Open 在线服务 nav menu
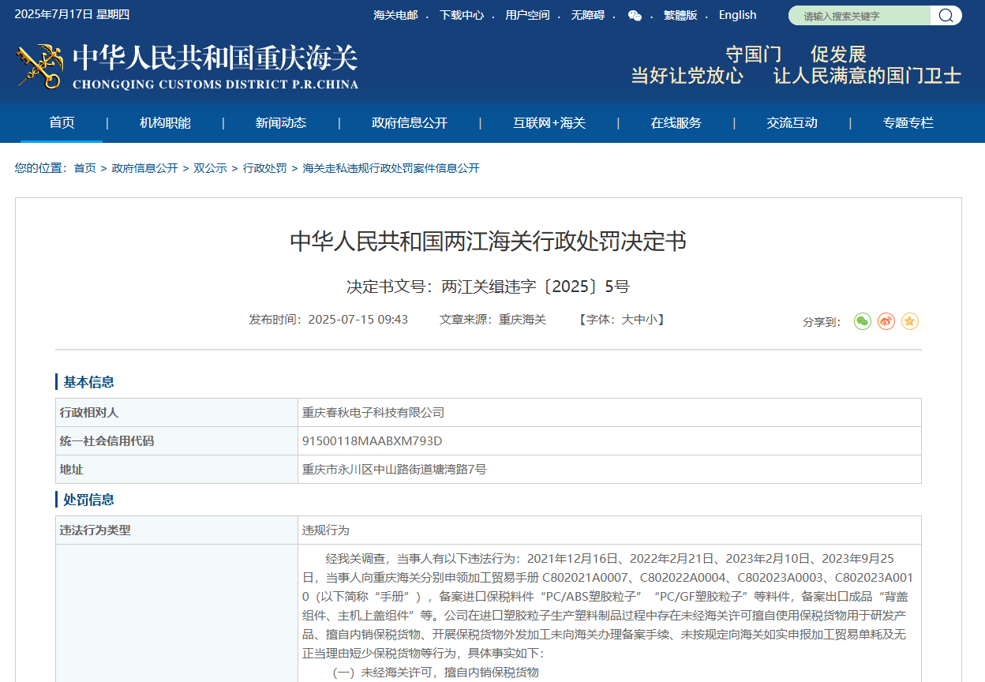Image resolution: width=985 pixels, height=682 pixels. click(x=676, y=123)
